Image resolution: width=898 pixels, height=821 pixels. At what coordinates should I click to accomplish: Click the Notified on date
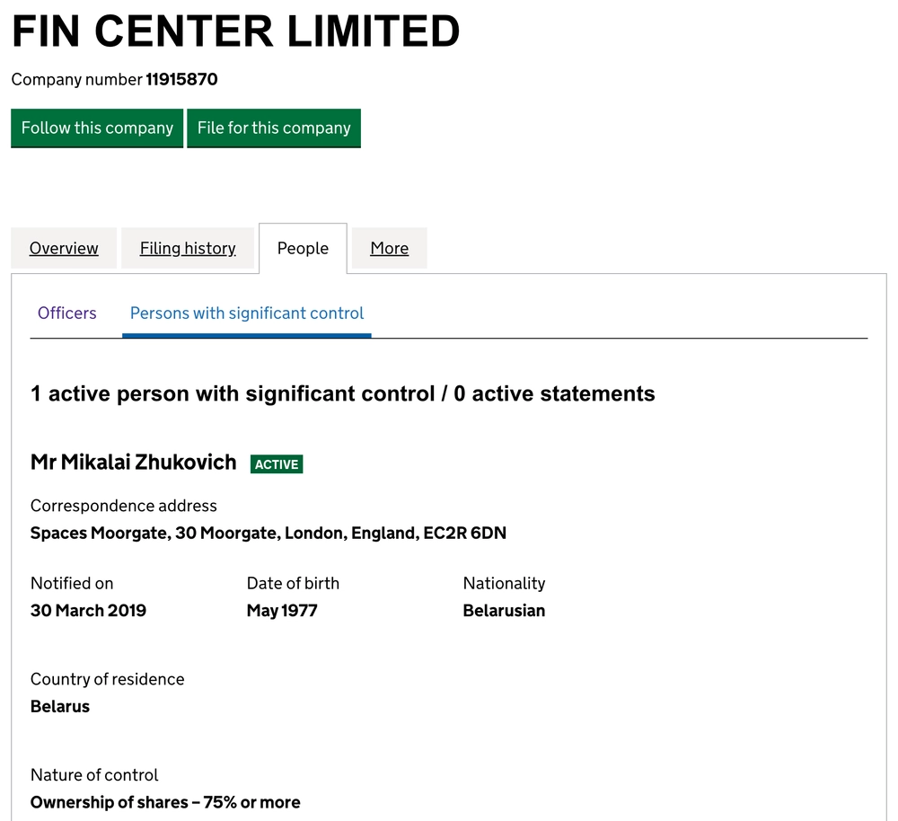click(x=88, y=610)
